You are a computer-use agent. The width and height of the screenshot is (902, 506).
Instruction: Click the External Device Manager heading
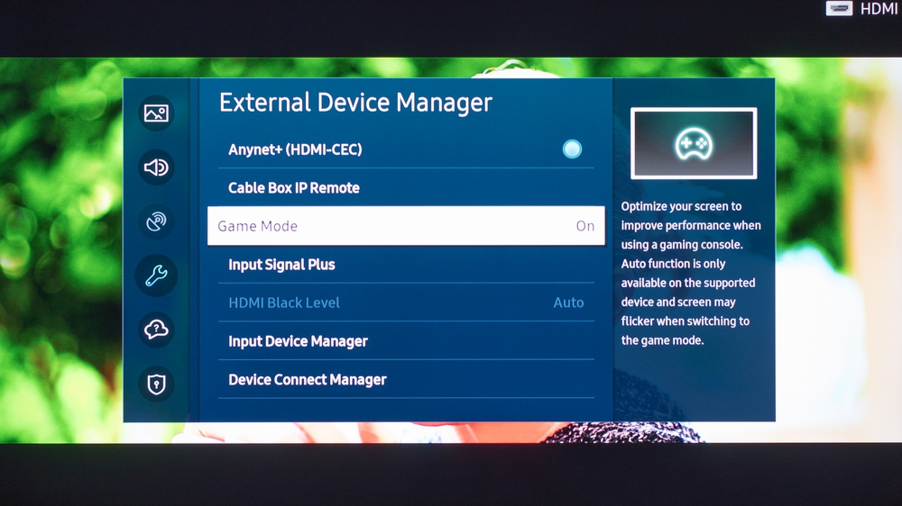355,103
